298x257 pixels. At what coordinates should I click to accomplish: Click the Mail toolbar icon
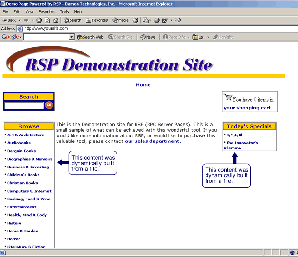coord(147,20)
